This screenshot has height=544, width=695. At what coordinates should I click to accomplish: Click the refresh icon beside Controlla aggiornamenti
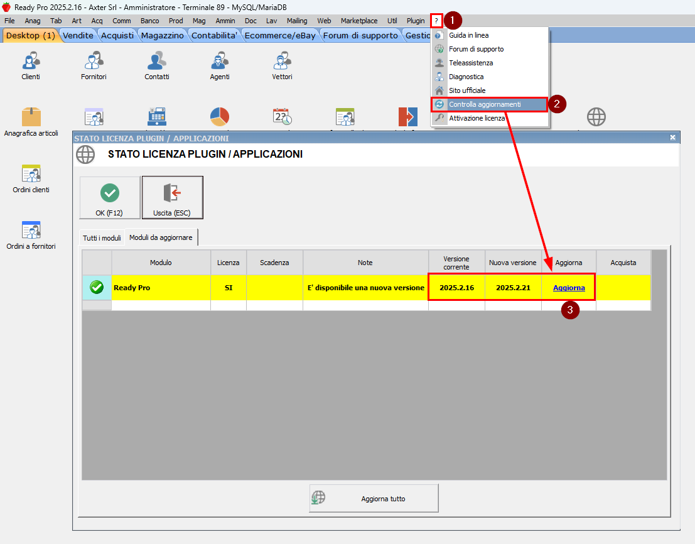[439, 104]
